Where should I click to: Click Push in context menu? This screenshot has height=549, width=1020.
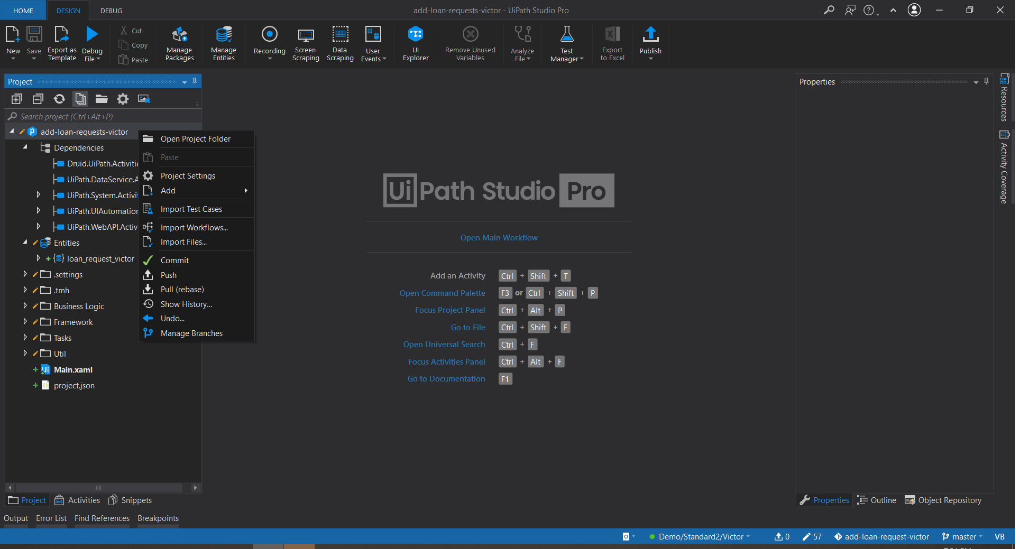pos(197,275)
